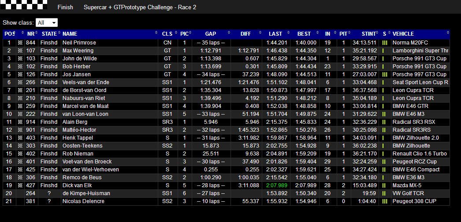This screenshot has width=461, height=222.
Task: Sort by STATE column header
Action: coord(49,34)
